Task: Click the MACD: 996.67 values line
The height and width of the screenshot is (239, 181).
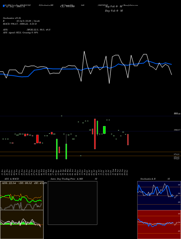Action: coord(20,24)
